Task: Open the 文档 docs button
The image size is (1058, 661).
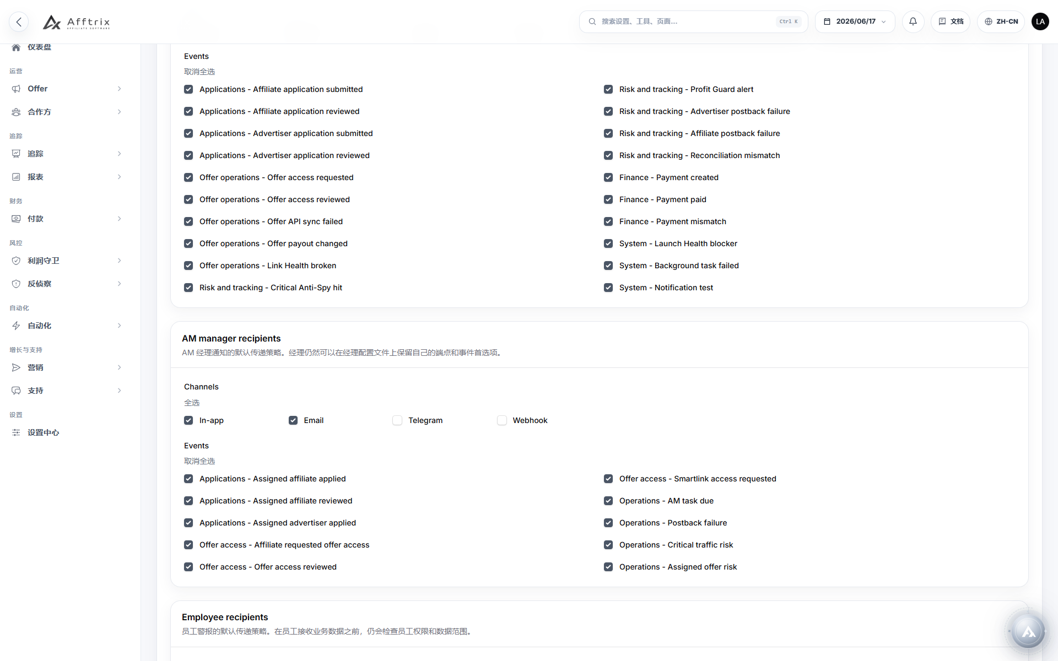Action: (x=951, y=21)
